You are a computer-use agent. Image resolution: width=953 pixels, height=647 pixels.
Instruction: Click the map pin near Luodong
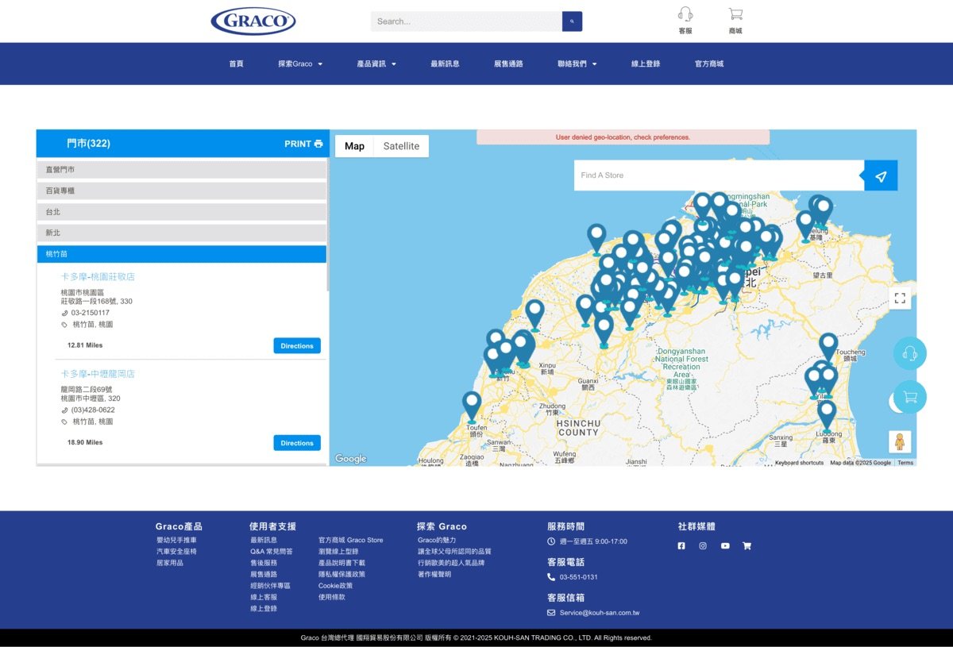click(x=827, y=415)
